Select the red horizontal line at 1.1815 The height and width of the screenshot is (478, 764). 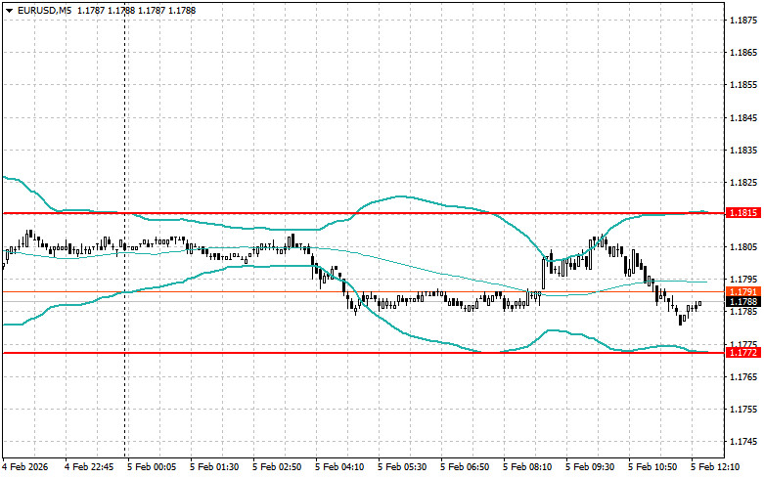364,213
